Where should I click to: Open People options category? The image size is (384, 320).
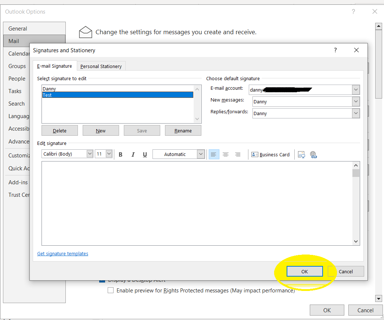click(x=17, y=78)
